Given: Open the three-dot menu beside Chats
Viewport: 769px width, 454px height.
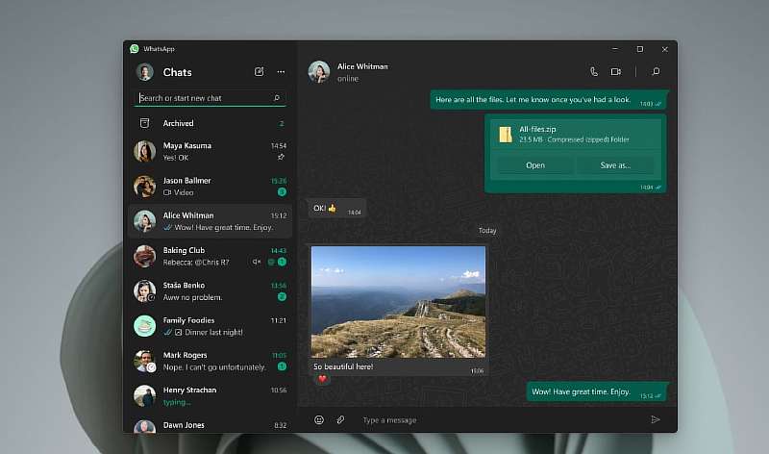Looking at the screenshot, I should [281, 72].
